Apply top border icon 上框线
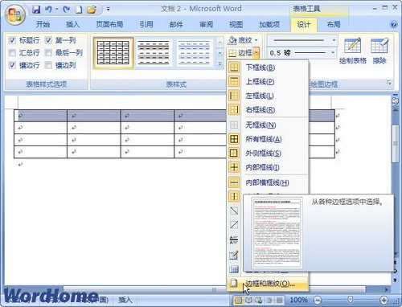 [234, 81]
